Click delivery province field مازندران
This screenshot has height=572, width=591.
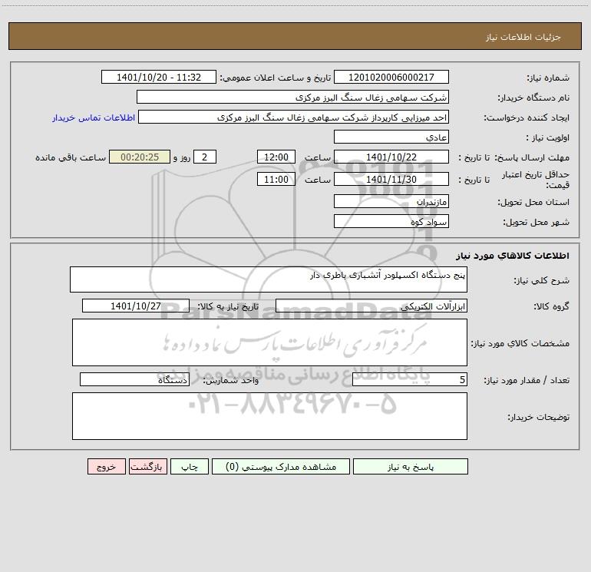(391, 201)
